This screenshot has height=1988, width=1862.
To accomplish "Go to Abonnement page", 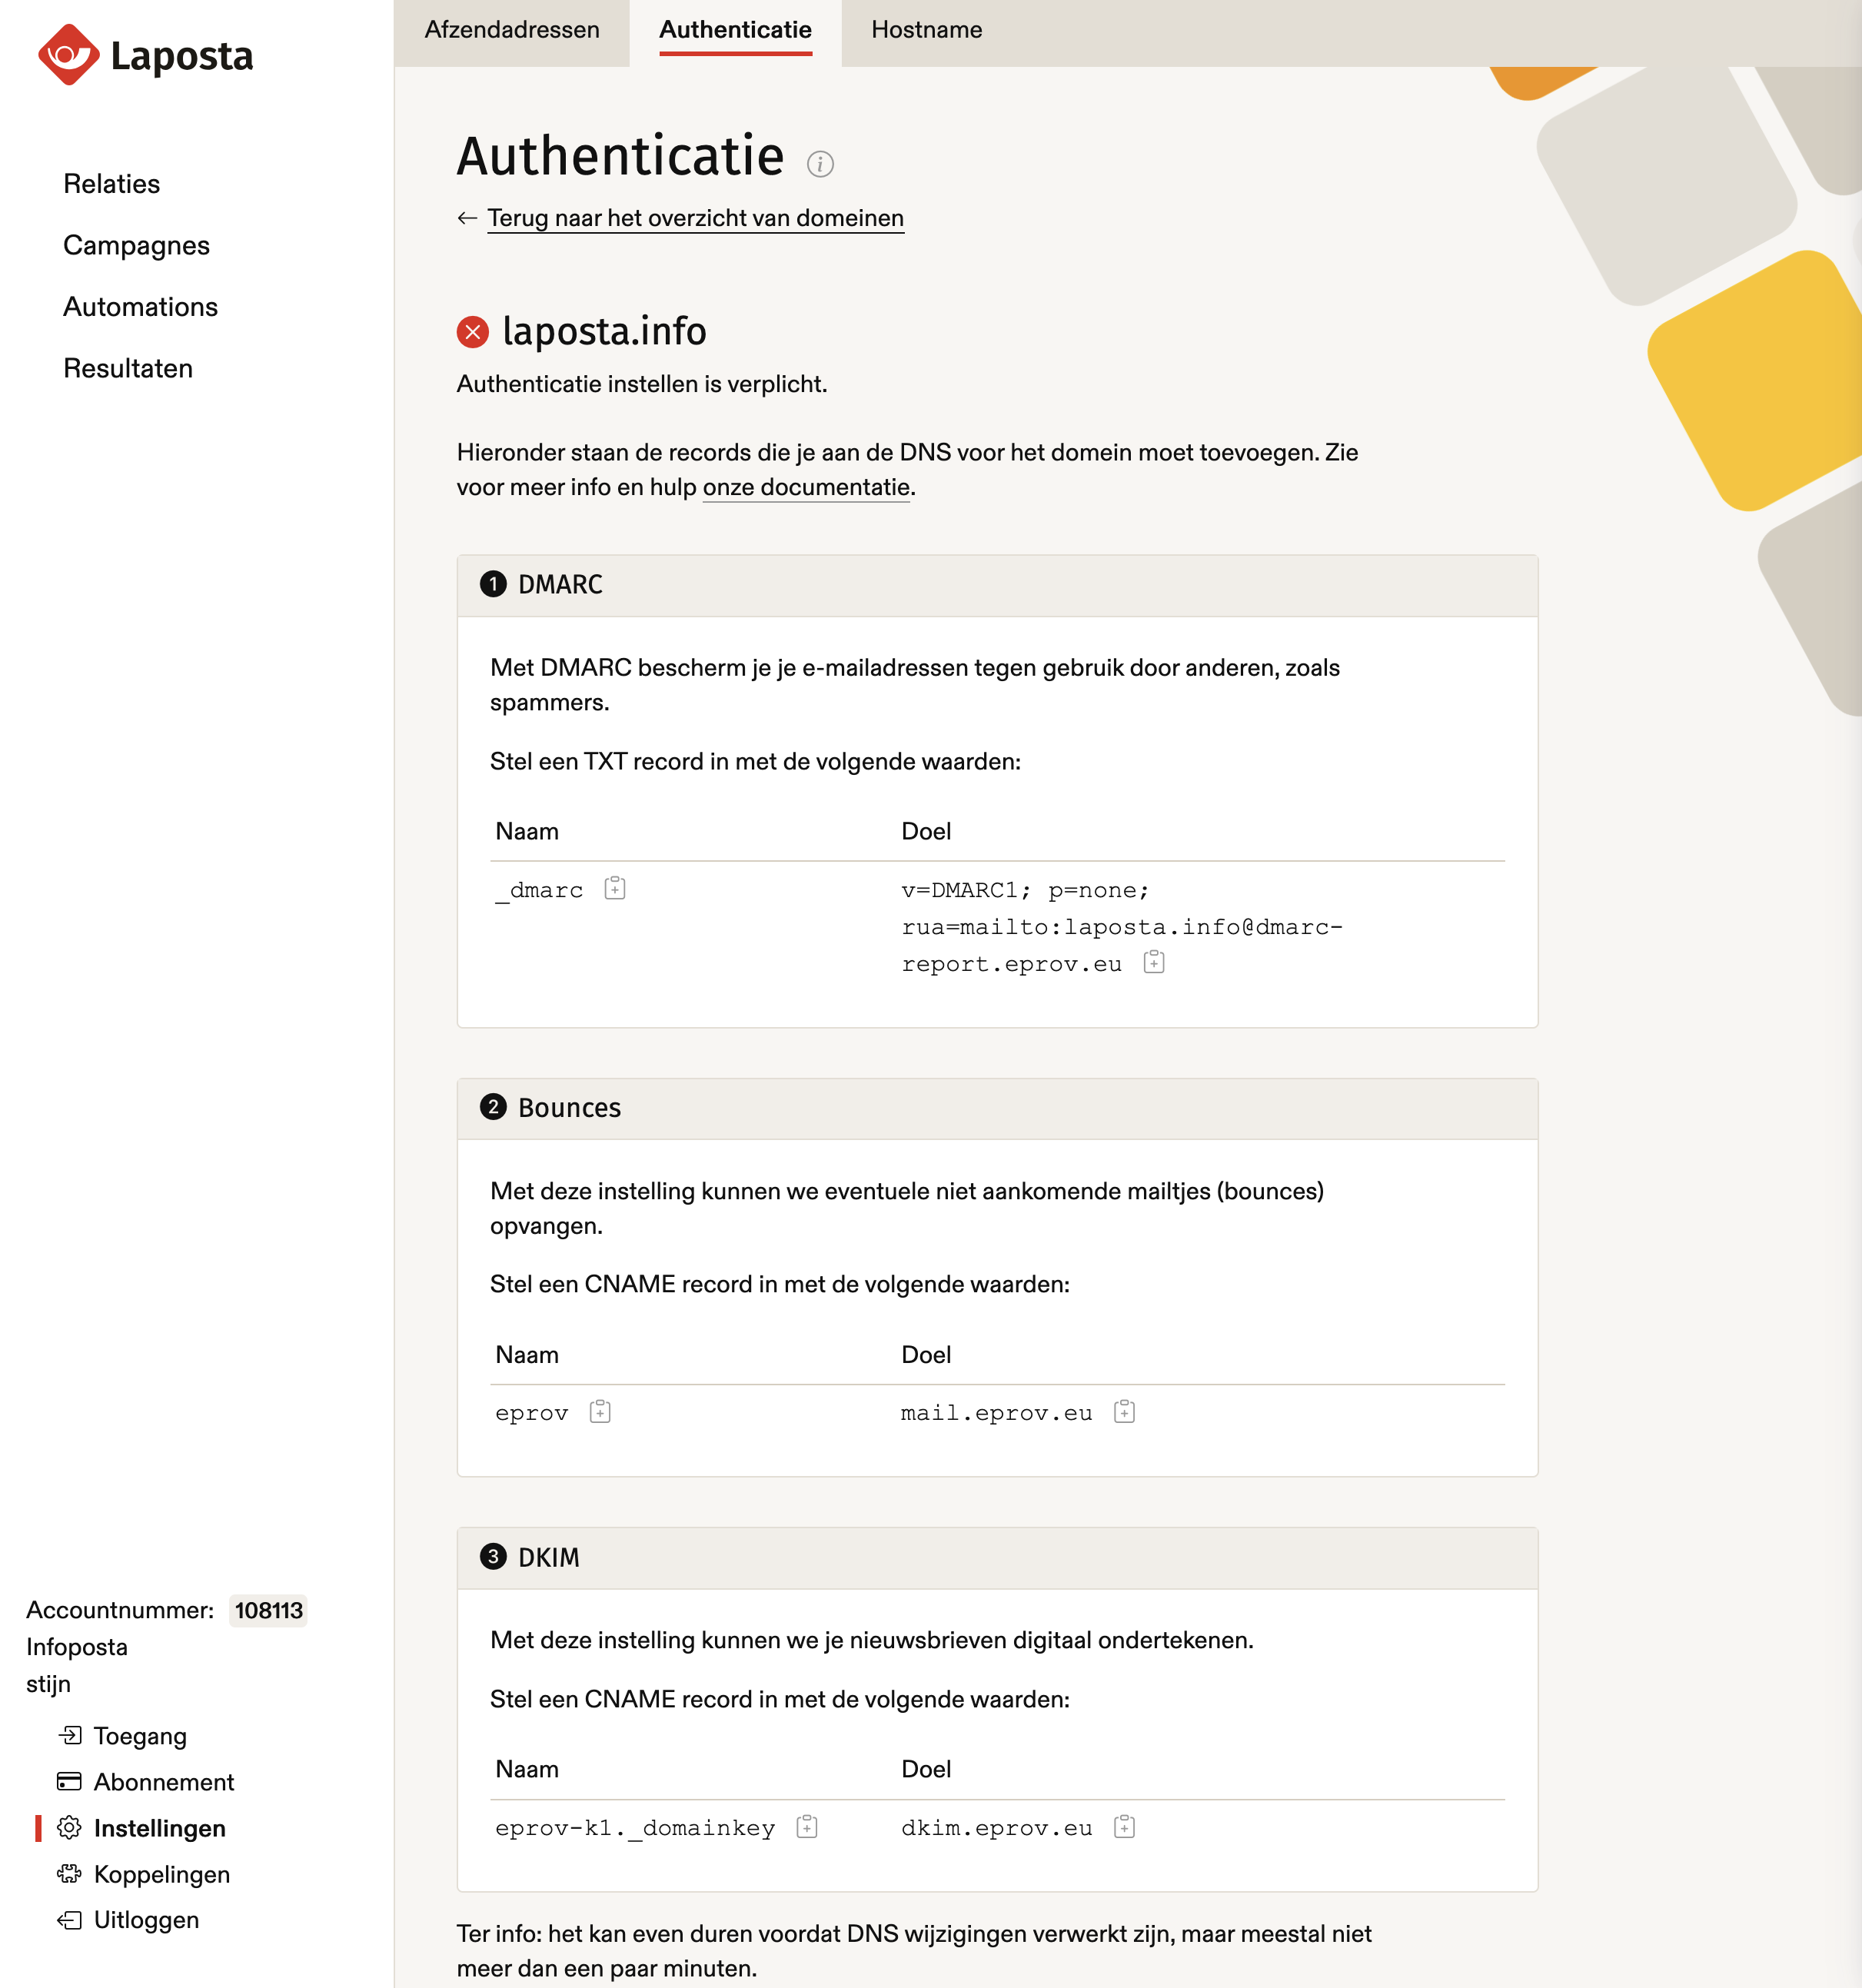I will (164, 1781).
